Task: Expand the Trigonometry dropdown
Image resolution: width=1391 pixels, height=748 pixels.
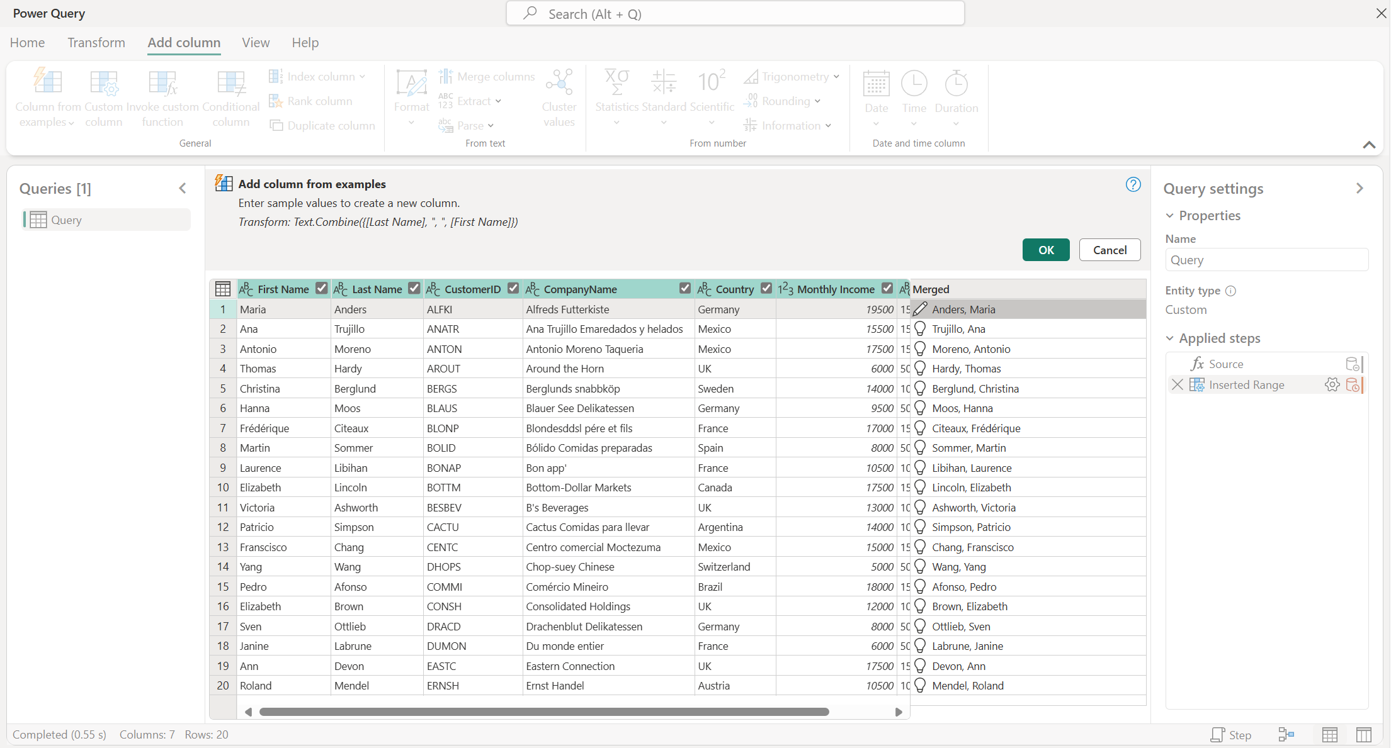Action: pyautogui.click(x=835, y=77)
